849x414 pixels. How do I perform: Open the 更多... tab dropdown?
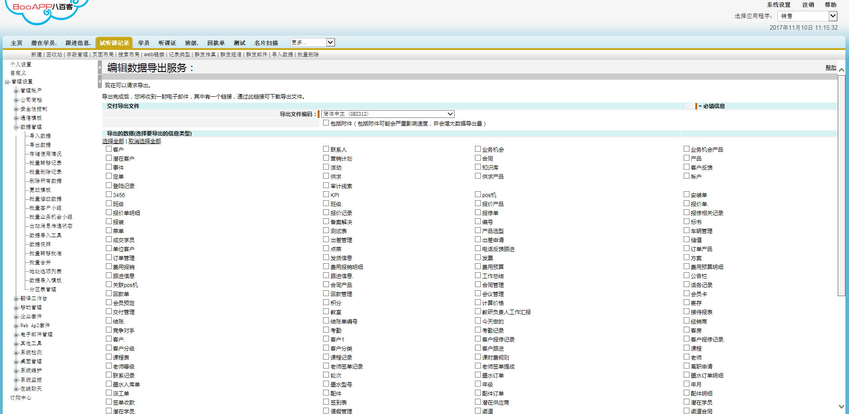(312, 42)
